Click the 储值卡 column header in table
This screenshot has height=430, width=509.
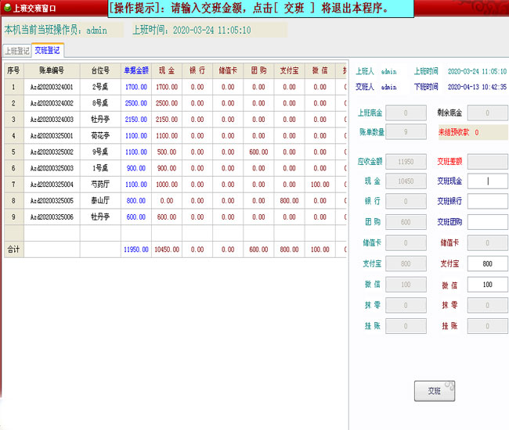click(228, 70)
